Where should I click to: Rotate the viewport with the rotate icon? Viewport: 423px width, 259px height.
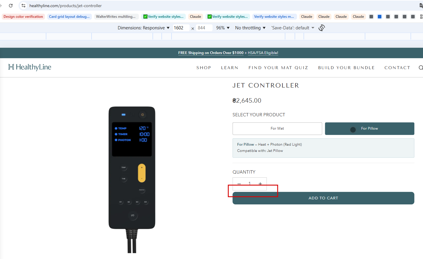point(322,28)
